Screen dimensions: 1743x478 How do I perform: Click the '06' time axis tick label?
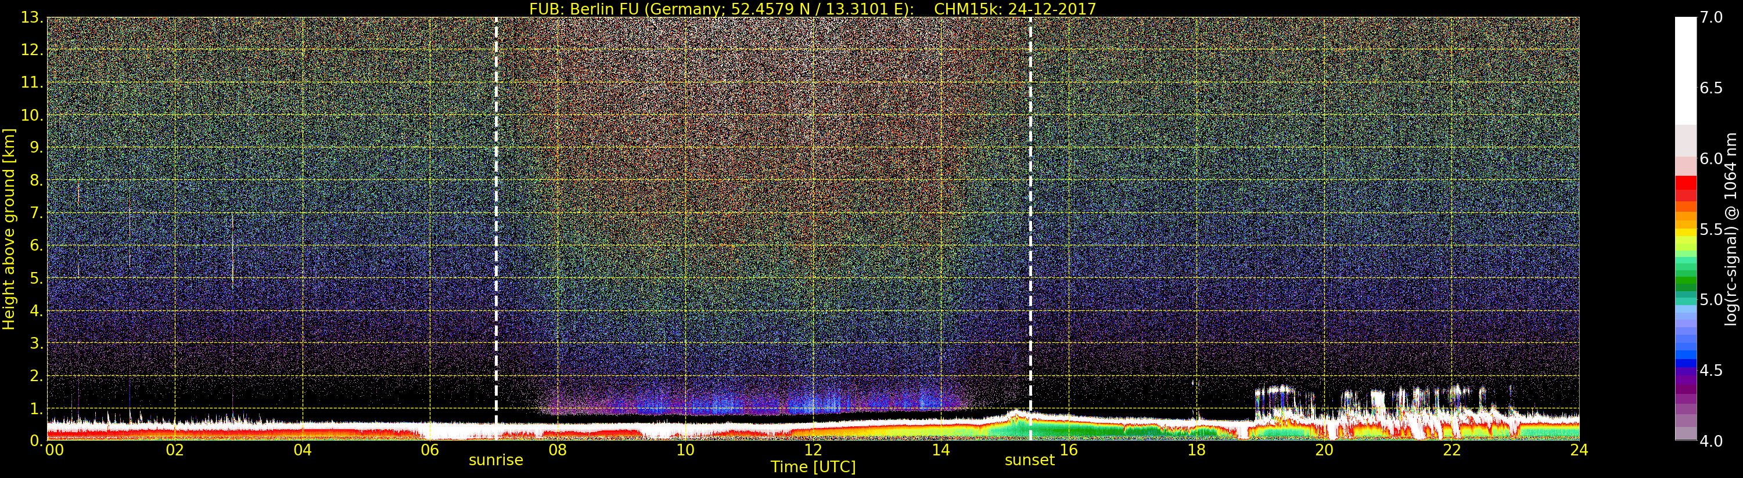tap(430, 450)
